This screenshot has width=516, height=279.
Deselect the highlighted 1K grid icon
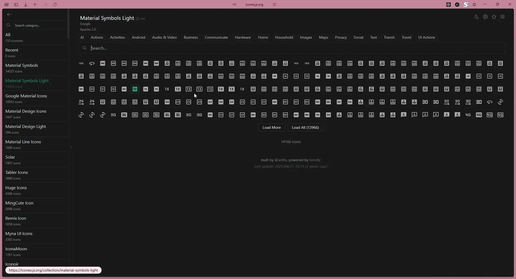pyautogui.click(x=135, y=89)
